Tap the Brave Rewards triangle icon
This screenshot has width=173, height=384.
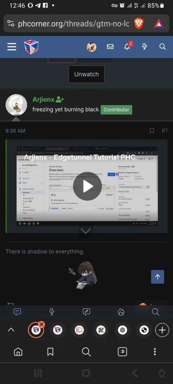coord(159,23)
